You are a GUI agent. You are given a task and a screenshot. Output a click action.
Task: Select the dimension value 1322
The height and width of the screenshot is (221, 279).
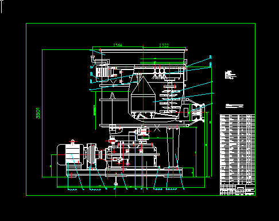164,45
